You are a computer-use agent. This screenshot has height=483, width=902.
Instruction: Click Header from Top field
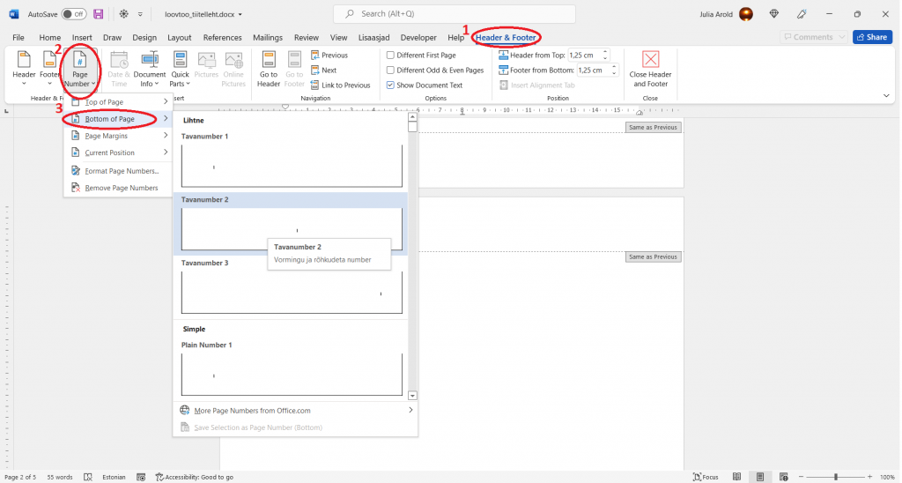pos(584,56)
